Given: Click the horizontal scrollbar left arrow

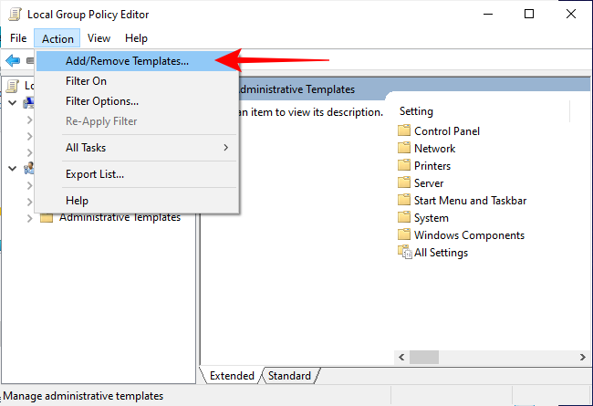Looking at the screenshot, I should [x=401, y=358].
